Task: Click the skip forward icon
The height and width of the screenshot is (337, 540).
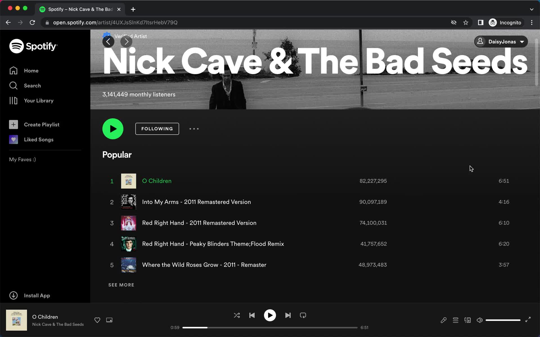Action: coord(288,315)
